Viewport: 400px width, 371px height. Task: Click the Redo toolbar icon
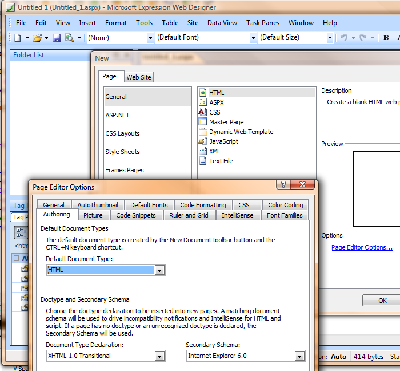click(x=363, y=38)
